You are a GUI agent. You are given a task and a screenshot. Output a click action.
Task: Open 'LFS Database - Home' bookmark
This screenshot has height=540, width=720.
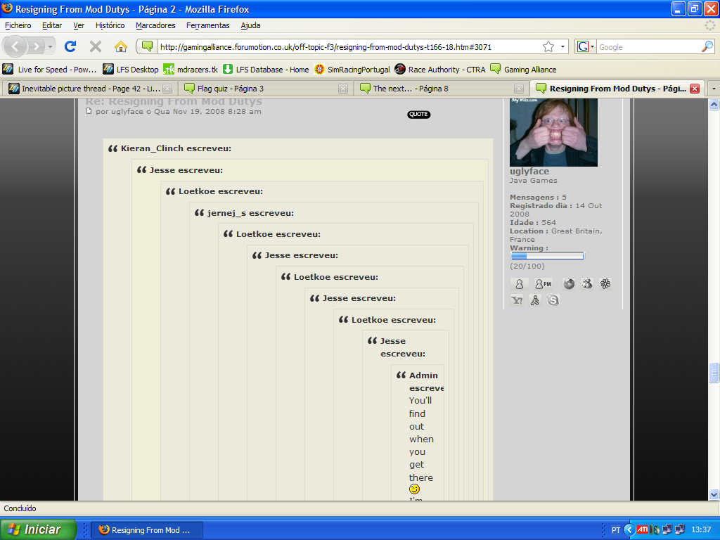pos(266,70)
